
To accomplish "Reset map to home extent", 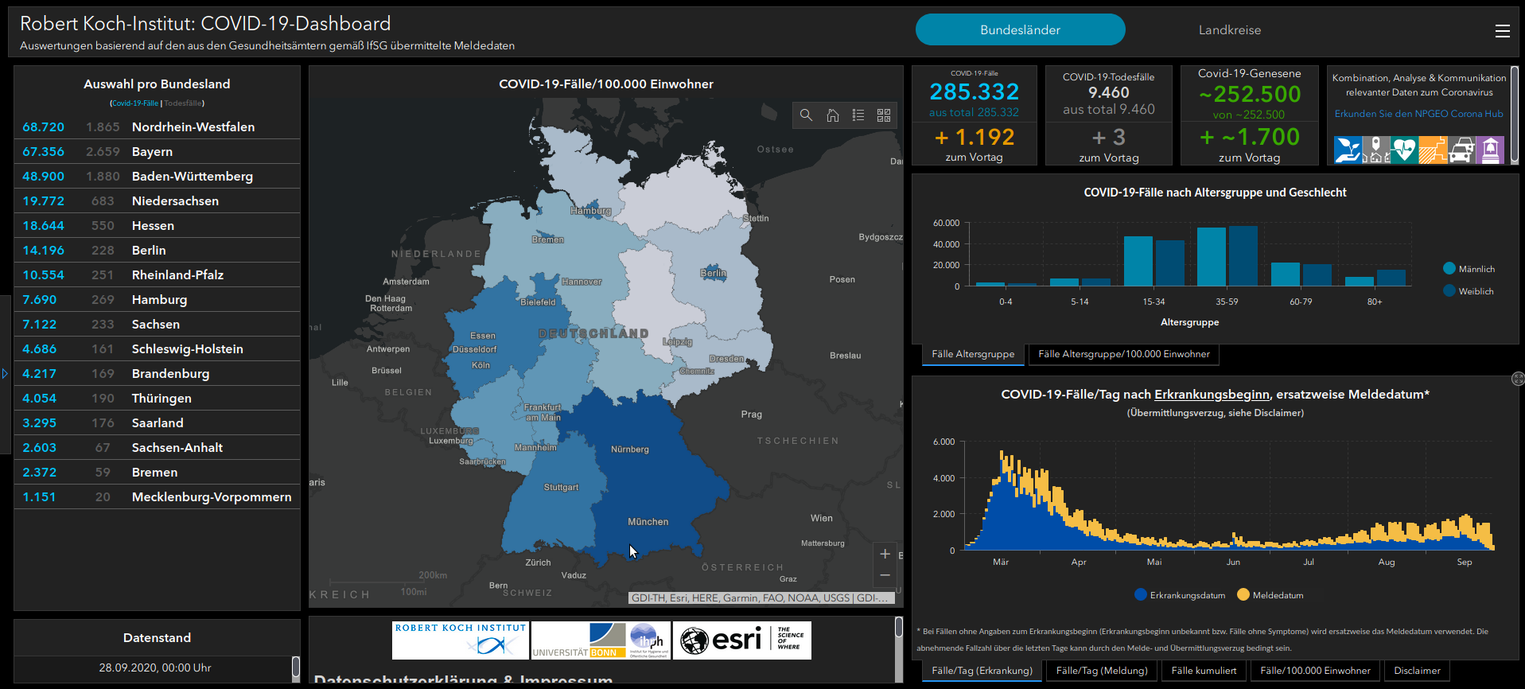I will [x=832, y=115].
